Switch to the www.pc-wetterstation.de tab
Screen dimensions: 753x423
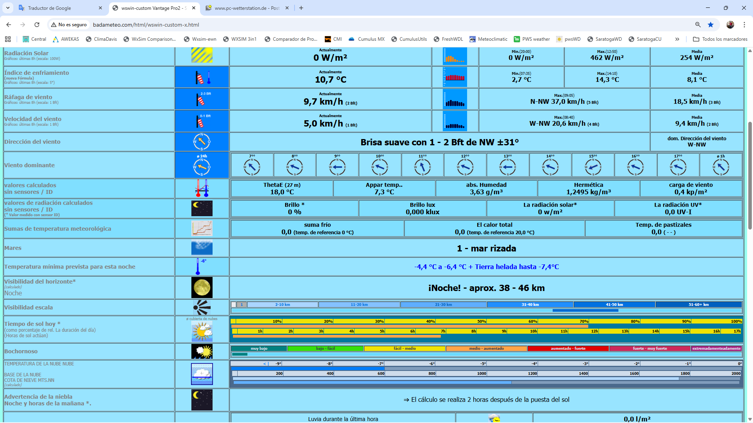coord(246,8)
